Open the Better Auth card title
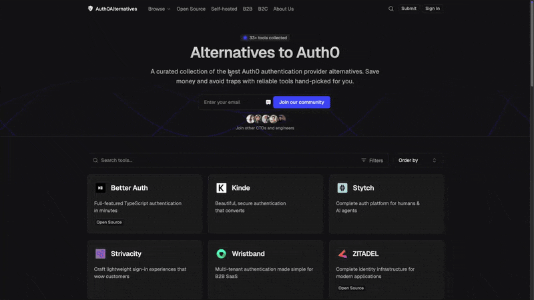The height and width of the screenshot is (300, 534). (x=129, y=188)
